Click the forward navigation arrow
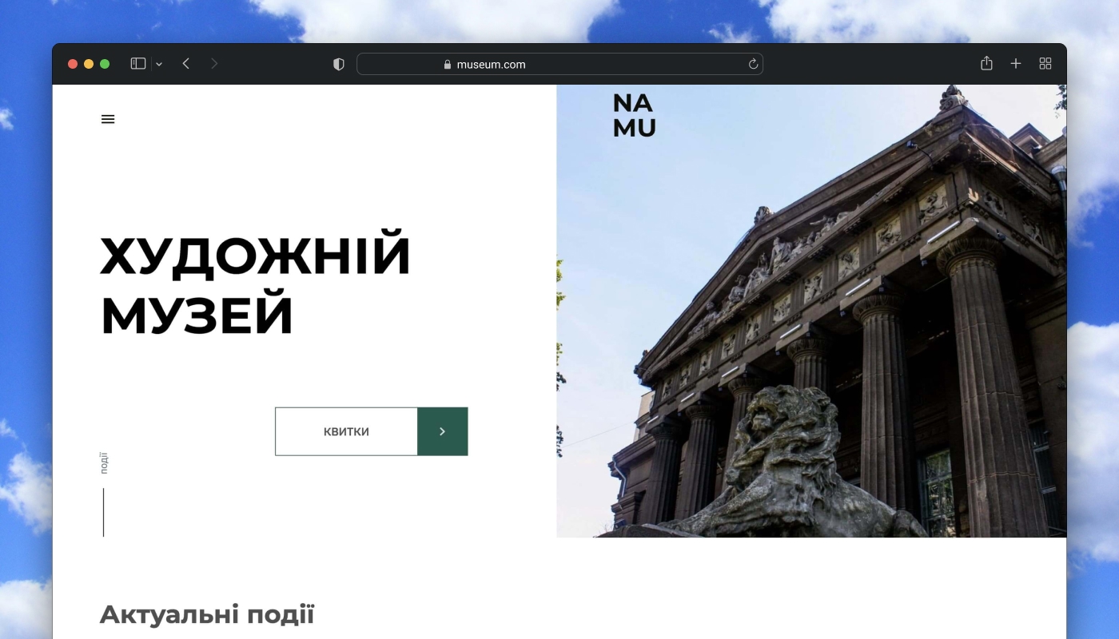The image size is (1119, 639). click(214, 63)
